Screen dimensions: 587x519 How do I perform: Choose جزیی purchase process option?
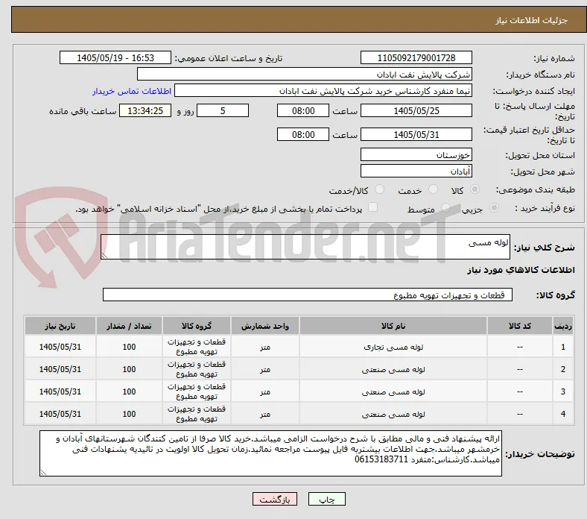(x=494, y=207)
